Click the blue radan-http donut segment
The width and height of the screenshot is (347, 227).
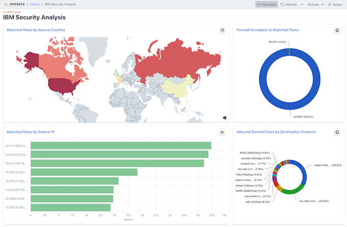pyautogui.click(x=304, y=172)
